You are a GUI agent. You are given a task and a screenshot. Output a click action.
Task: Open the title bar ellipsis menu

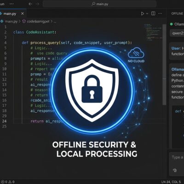click(x=11, y=4)
